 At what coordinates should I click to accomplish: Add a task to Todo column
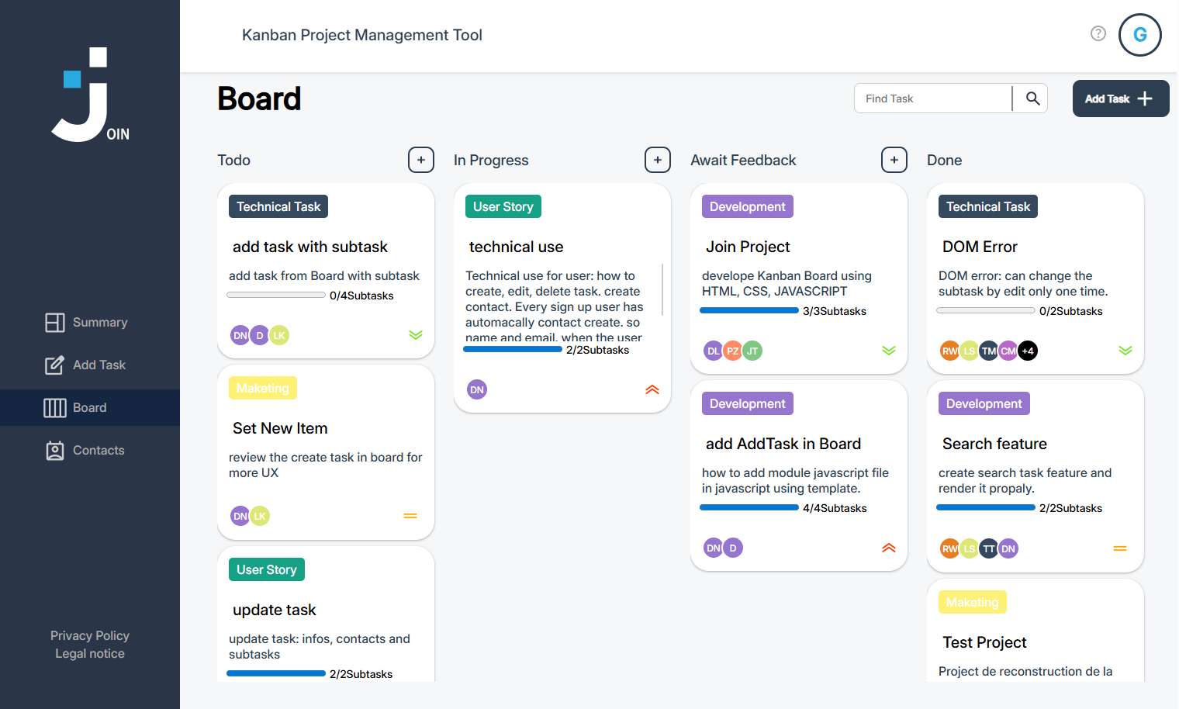[421, 160]
